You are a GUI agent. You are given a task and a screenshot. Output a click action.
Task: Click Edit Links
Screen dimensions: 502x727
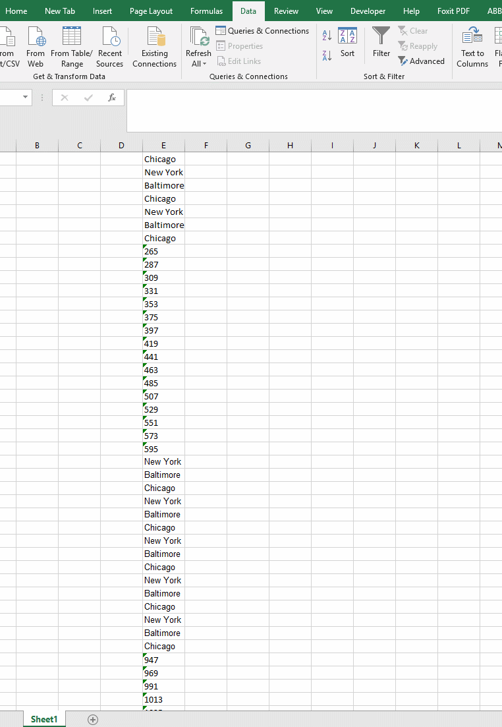[238, 61]
